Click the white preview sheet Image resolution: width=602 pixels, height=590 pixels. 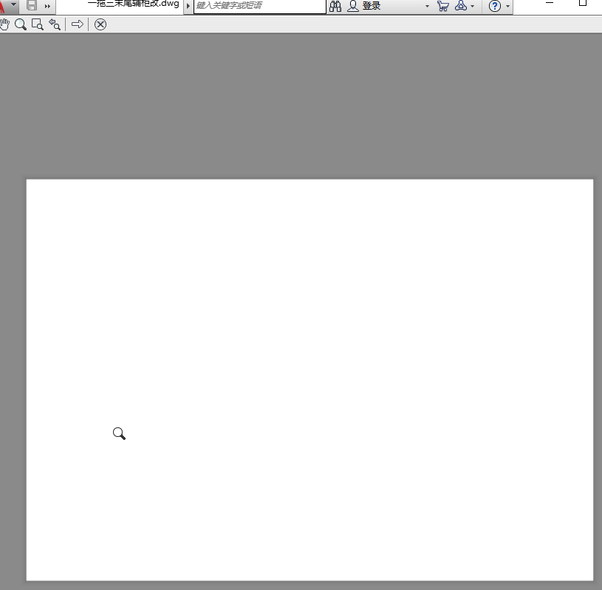(x=309, y=380)
